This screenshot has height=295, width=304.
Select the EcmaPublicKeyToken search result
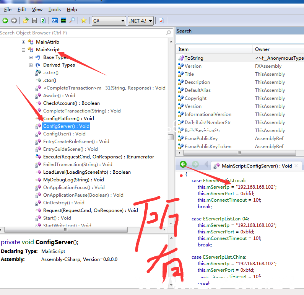tap(208, 147)
